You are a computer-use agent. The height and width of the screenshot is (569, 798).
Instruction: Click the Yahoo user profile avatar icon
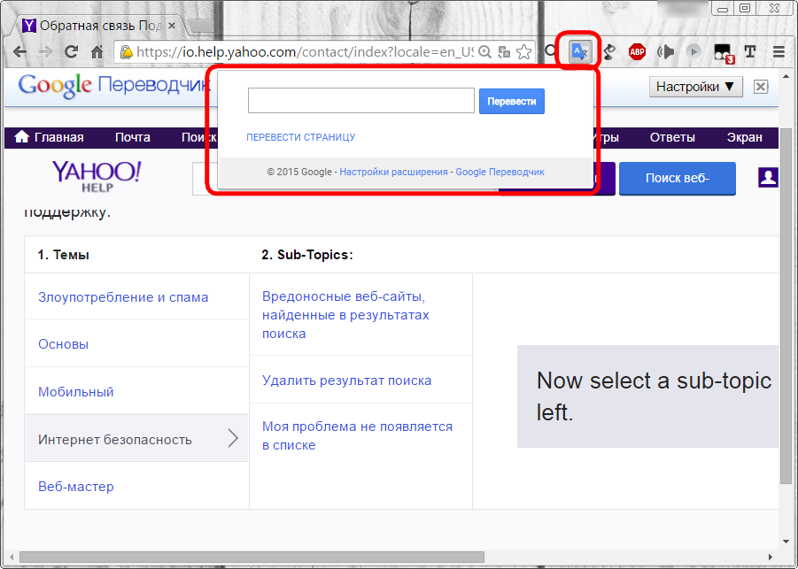(x=768, y=178)
